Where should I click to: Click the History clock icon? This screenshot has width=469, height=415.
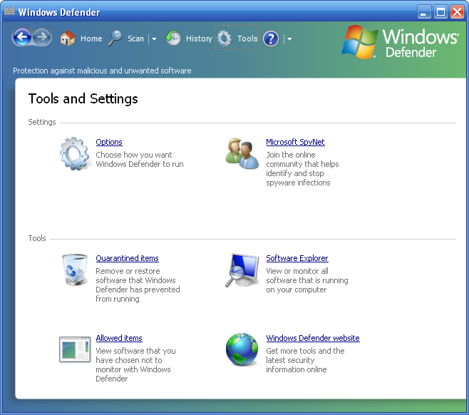point(173,39)
